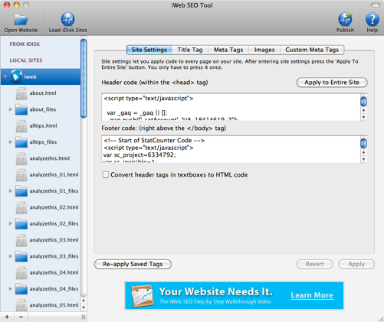Screen dimensions: 384x322
Task: Open the Custom Meta Tags tab
Action: 312,50
